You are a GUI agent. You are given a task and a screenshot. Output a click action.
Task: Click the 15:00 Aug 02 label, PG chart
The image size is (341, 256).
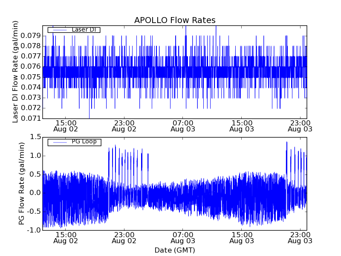click(x=66, y=238)
